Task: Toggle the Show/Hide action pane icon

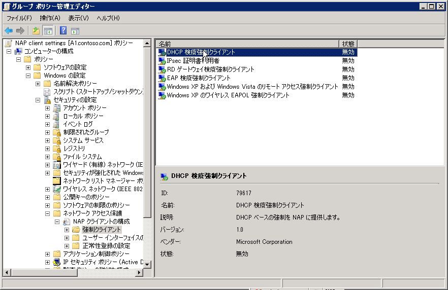Action: click(75, 31)
